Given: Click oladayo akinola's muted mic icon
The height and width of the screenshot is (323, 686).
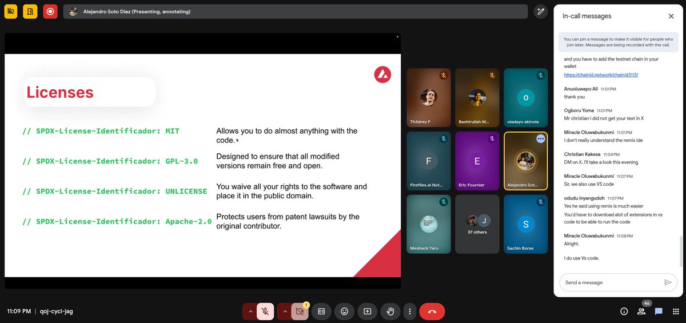Looking at the screenshot, I should (x=540, y=75).
